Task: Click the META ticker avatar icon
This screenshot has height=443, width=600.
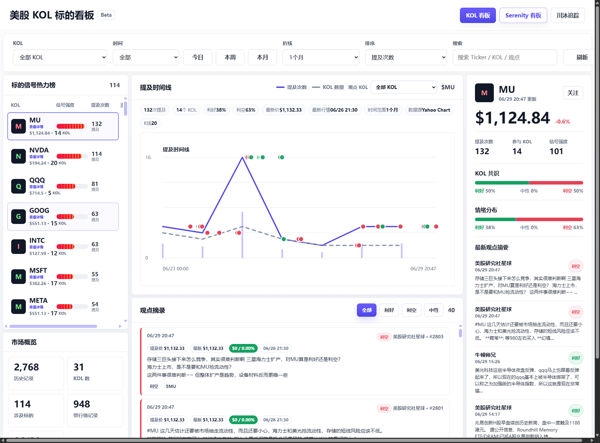Action: pos(19,307)
